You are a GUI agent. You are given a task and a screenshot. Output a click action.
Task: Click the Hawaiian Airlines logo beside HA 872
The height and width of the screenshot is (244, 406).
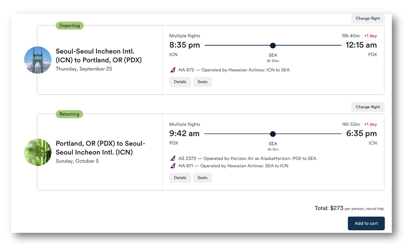click(x=173, y=70)
